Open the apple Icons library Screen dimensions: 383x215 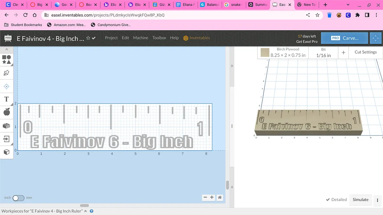click(x=6, y=112)
